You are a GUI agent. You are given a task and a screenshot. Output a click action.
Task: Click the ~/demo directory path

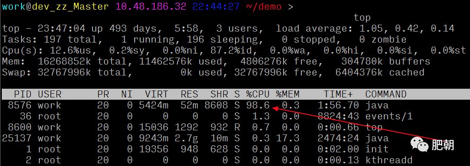click(x=263, y=6)
